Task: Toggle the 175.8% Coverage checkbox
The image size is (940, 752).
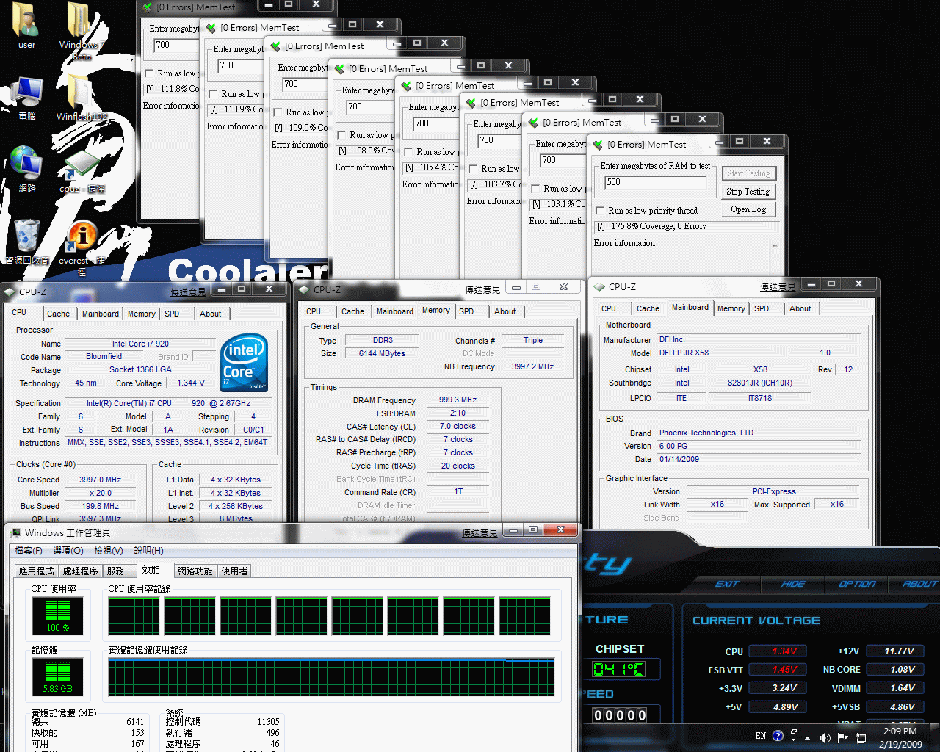Action: 601,226
